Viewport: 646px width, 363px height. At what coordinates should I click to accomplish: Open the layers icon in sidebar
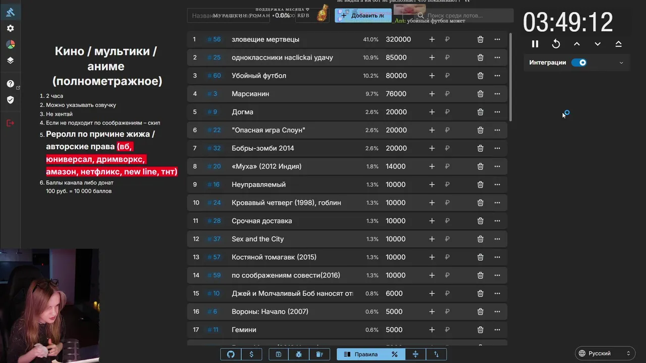(x=10, y=60)
